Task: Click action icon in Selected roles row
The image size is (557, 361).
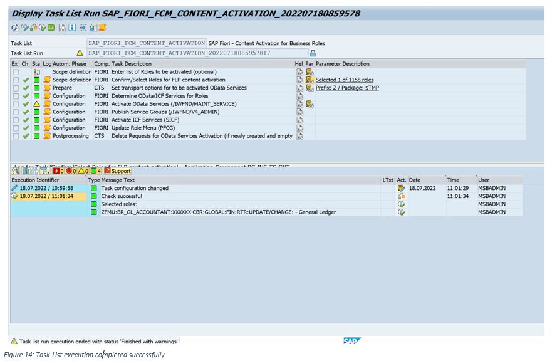Action: [401, 204]
